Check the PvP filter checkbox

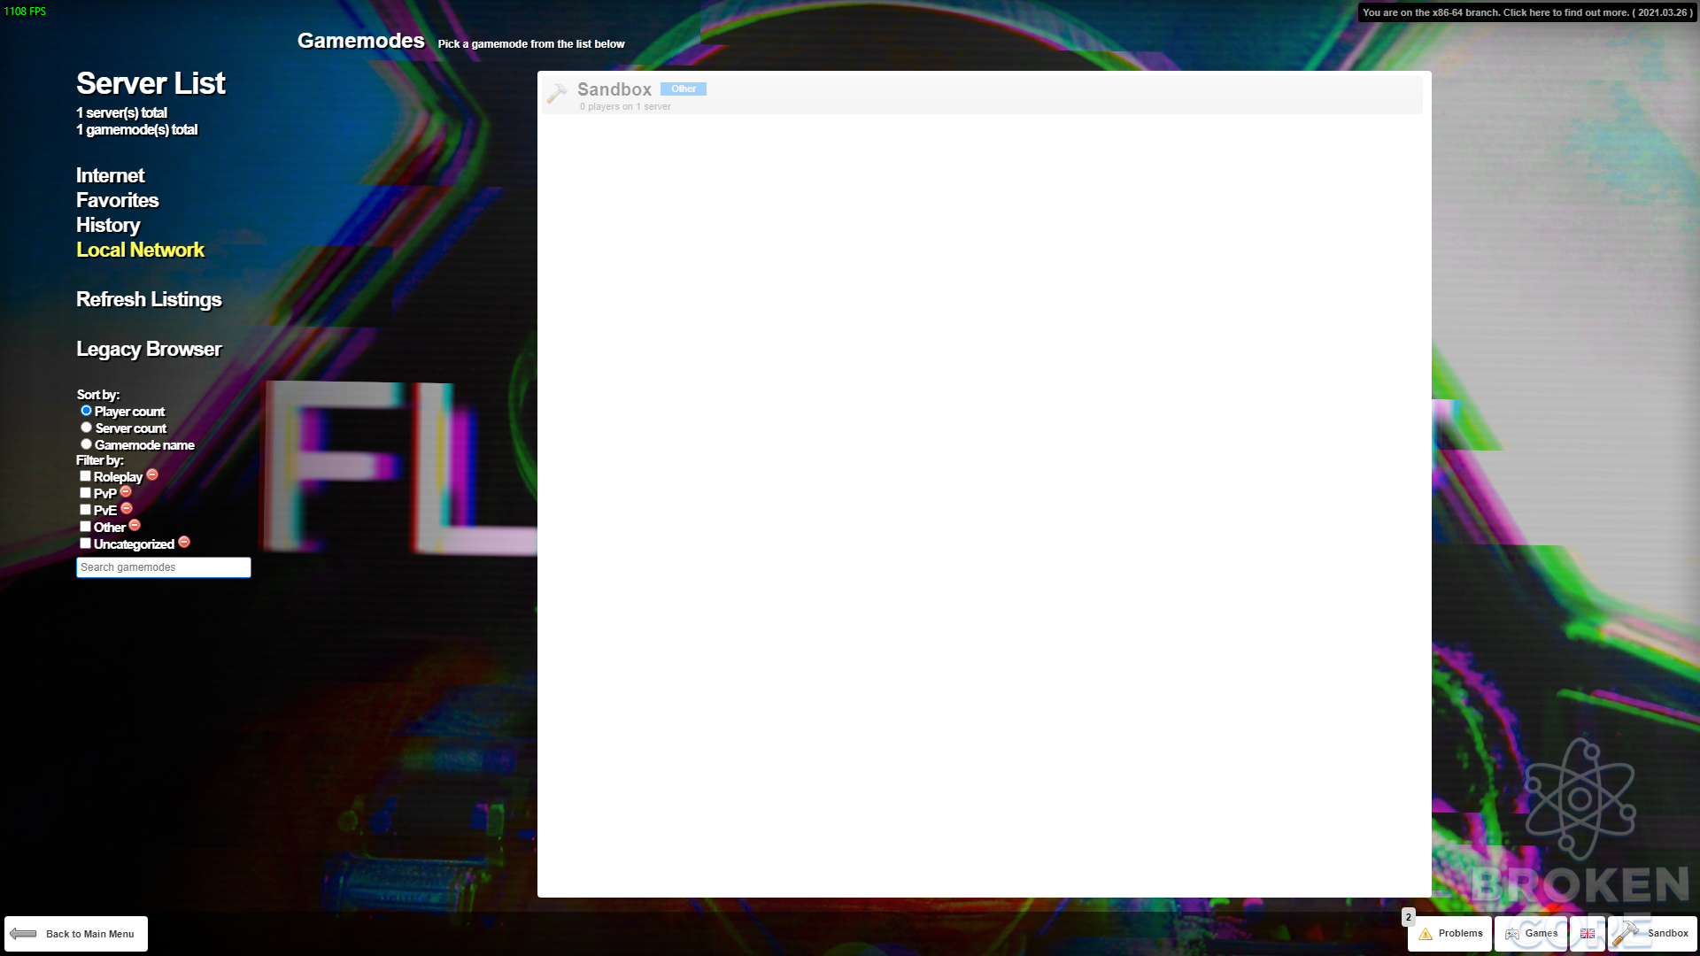[x=85, y=493]
